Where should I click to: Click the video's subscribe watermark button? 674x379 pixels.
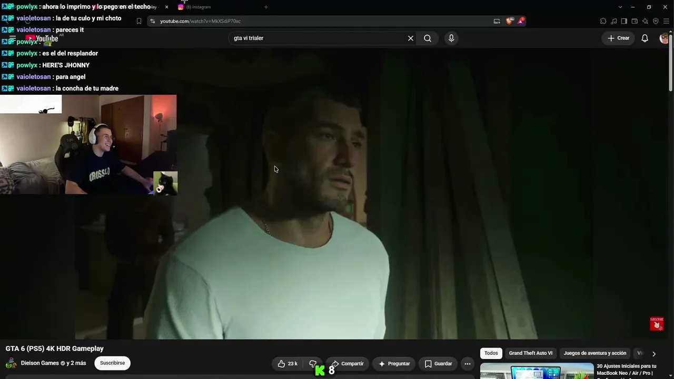[x=657, y=323]
